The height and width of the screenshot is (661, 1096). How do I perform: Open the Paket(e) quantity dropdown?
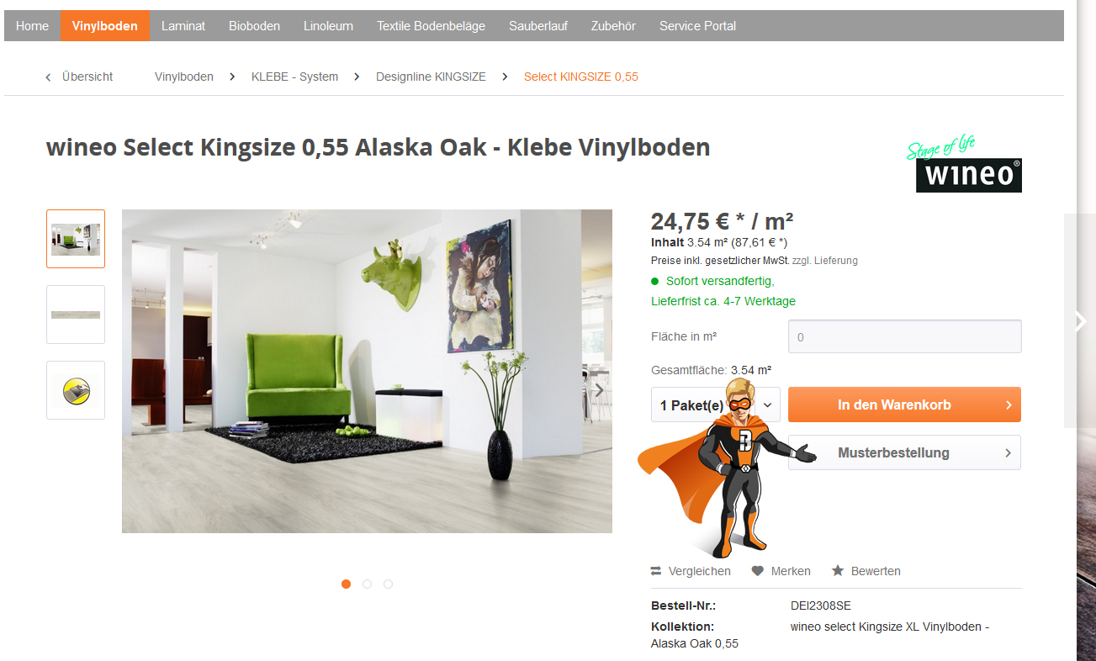[x=716, y=405]
